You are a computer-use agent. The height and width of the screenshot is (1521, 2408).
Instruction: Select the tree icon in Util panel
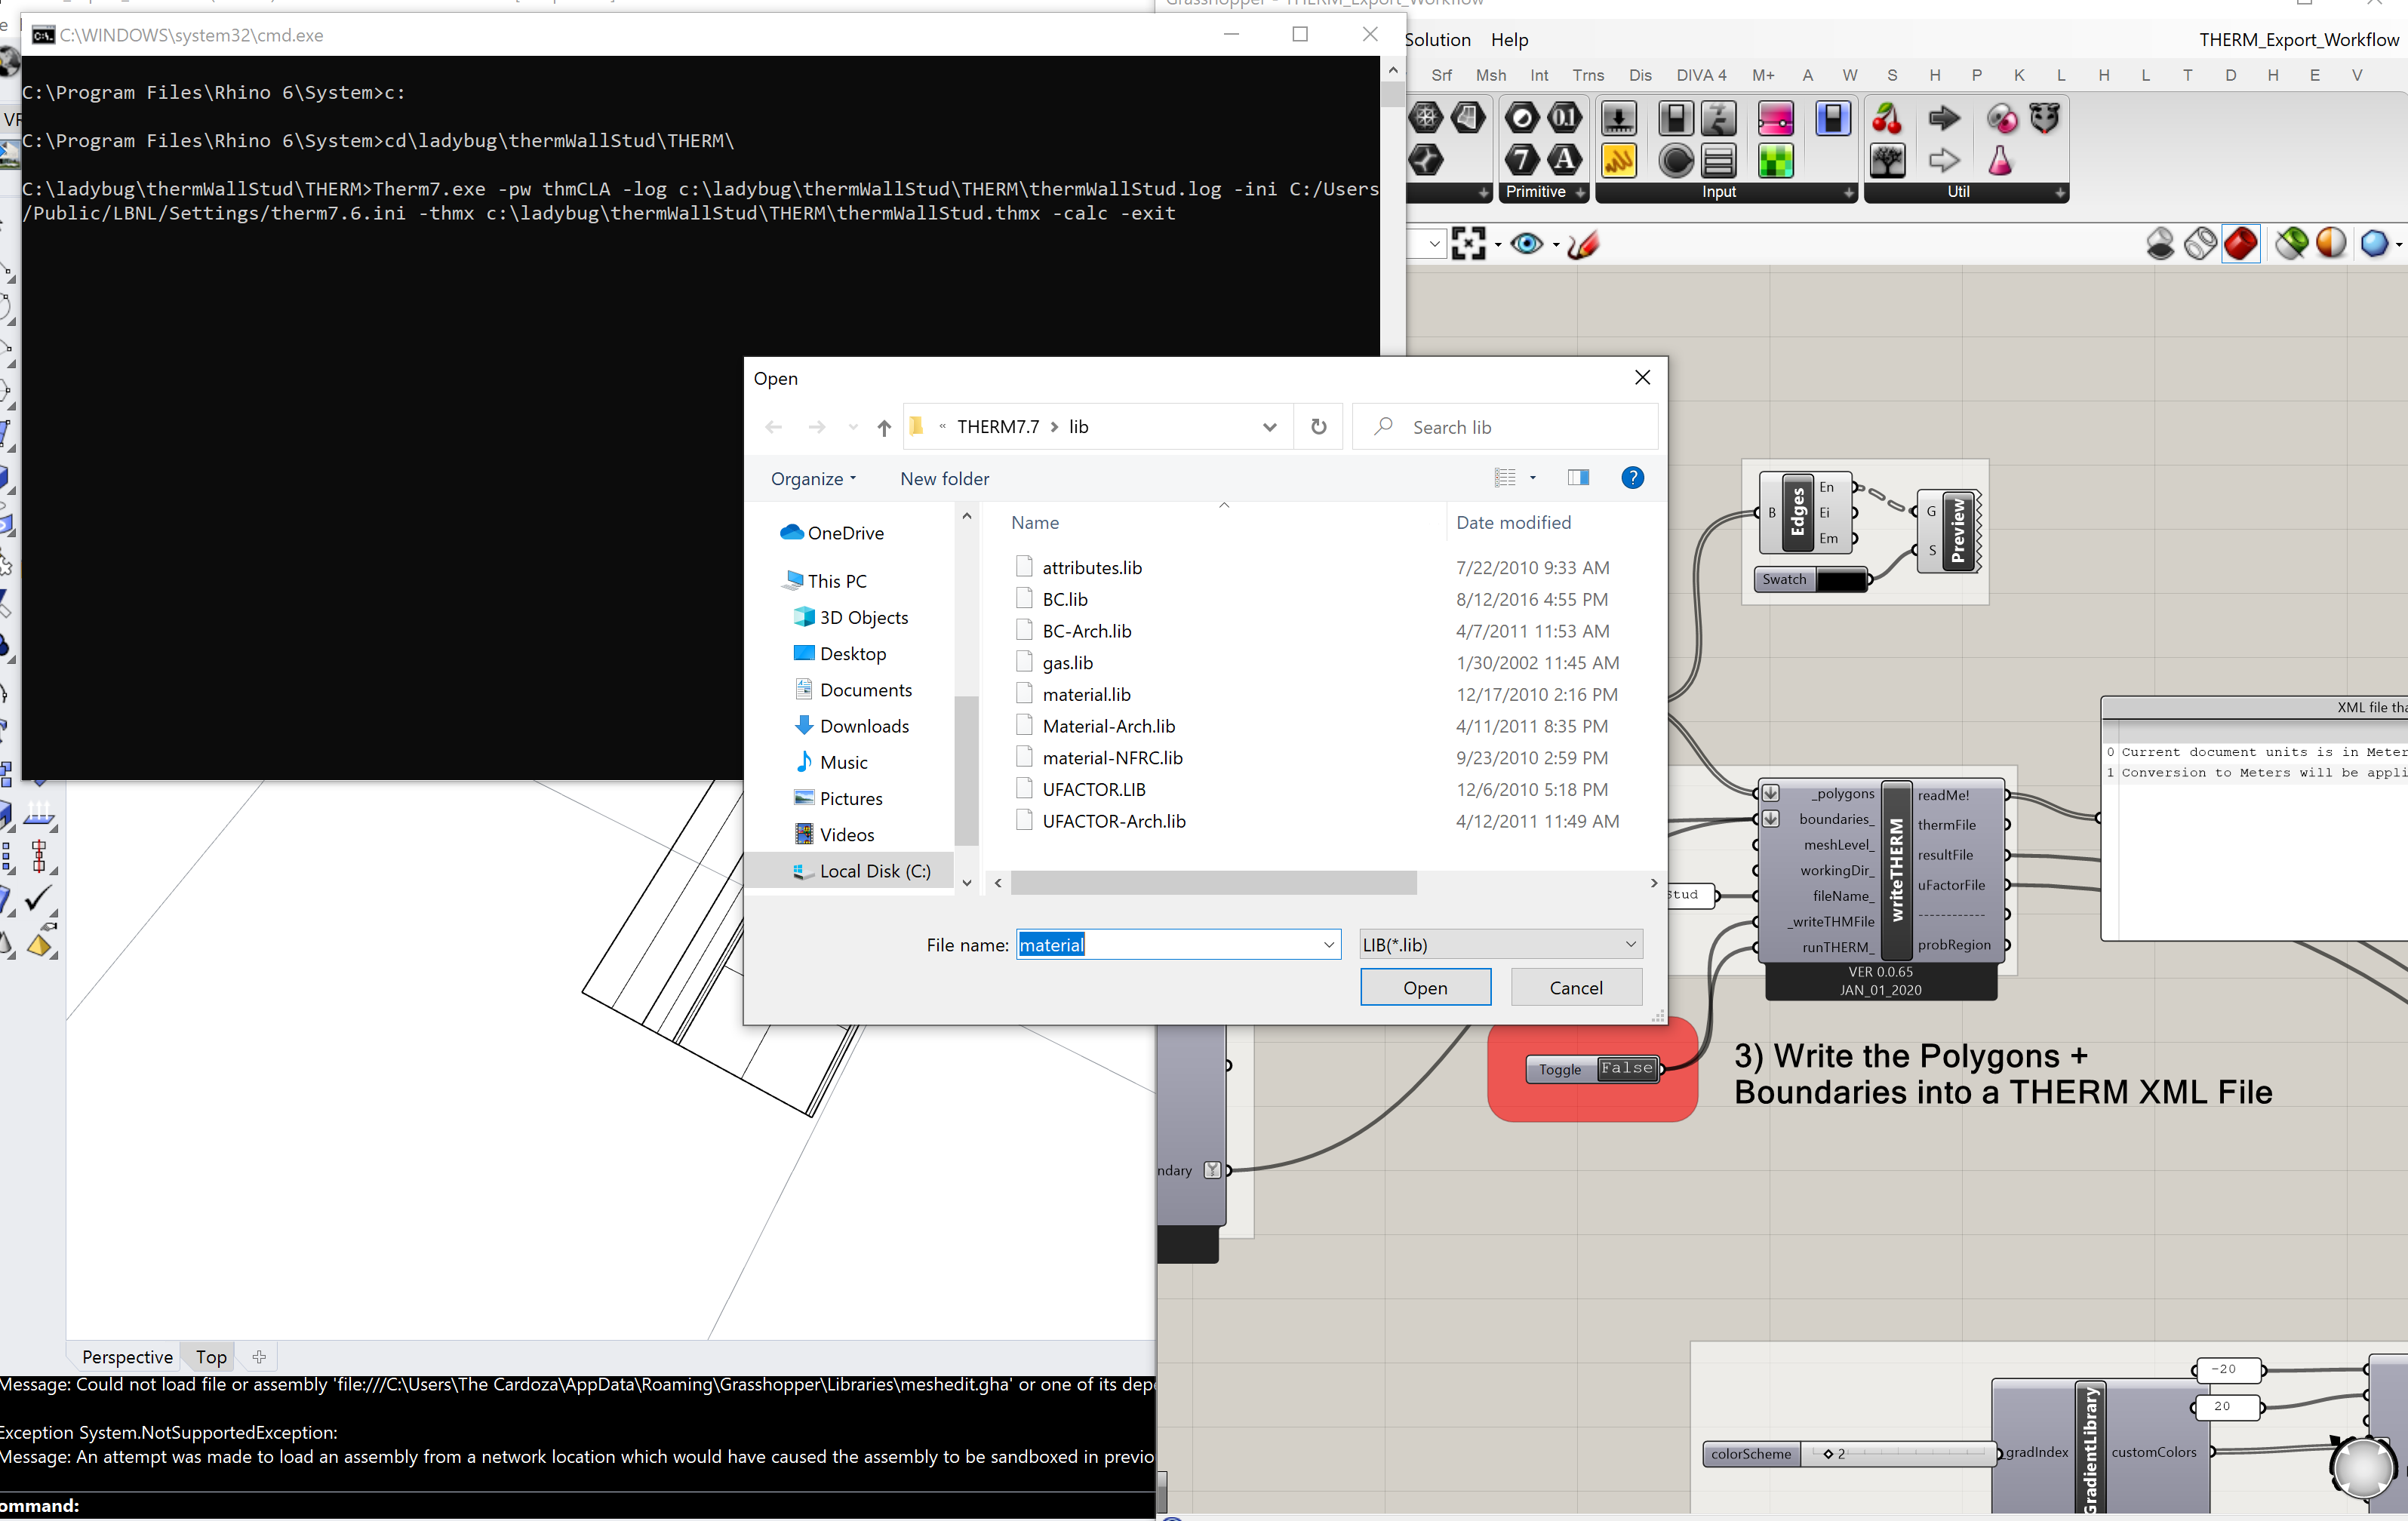[x=1887, y=160]
